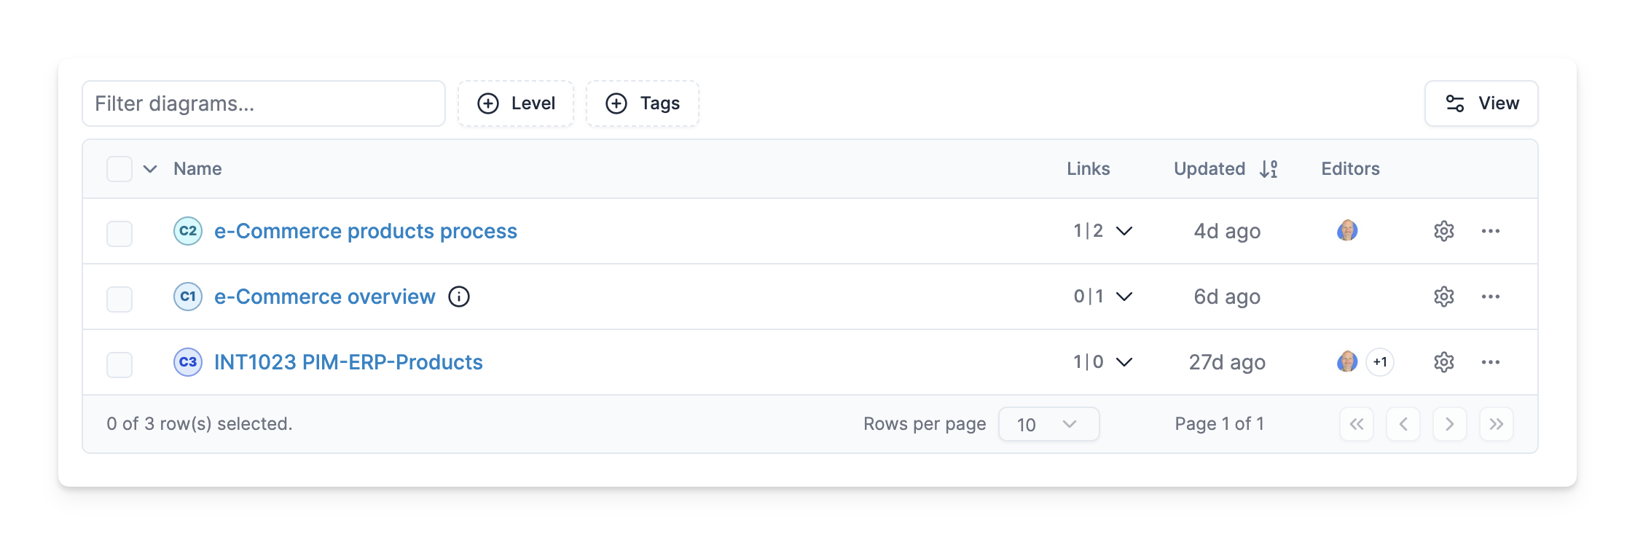Open settings gear for e-Commerce products process
The height and width of the screenshot is (545, 1635).
click(1443, 231)
